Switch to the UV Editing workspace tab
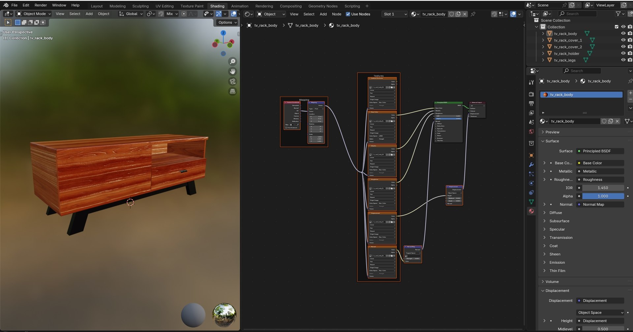Screen dimensions: 633x332 coord(165,6)
